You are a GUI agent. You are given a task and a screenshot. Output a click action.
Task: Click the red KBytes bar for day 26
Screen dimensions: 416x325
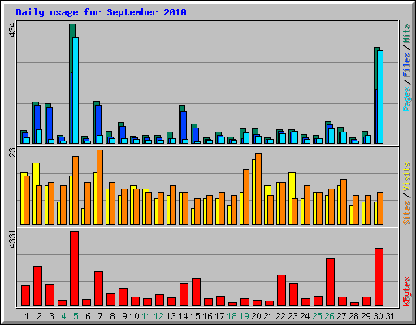pyautogui.click(x=330, y=282)
